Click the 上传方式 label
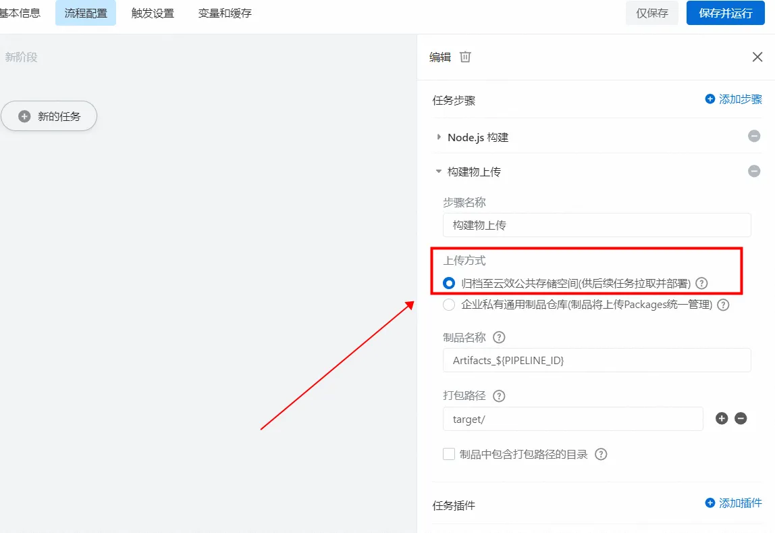 pyautogui.click(x=464, y=261)
